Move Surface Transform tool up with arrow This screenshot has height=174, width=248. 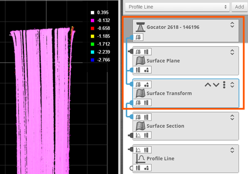click(x=208, y=85)
